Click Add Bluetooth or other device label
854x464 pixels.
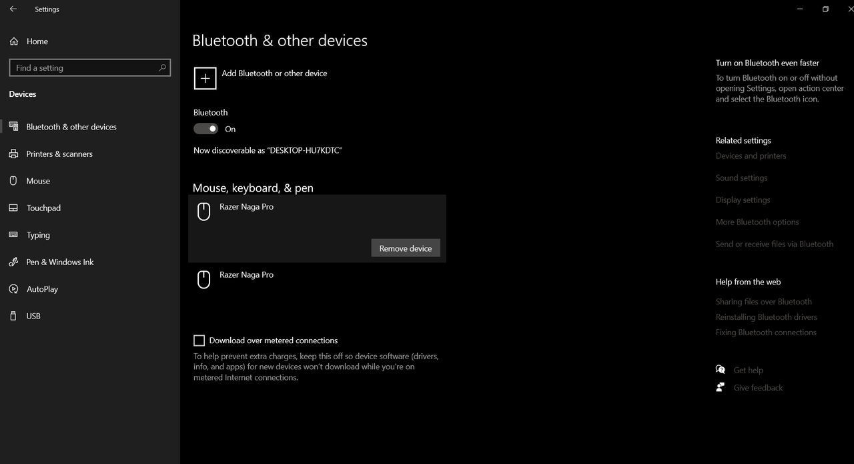pyautogui.click(x=274, y=73)
